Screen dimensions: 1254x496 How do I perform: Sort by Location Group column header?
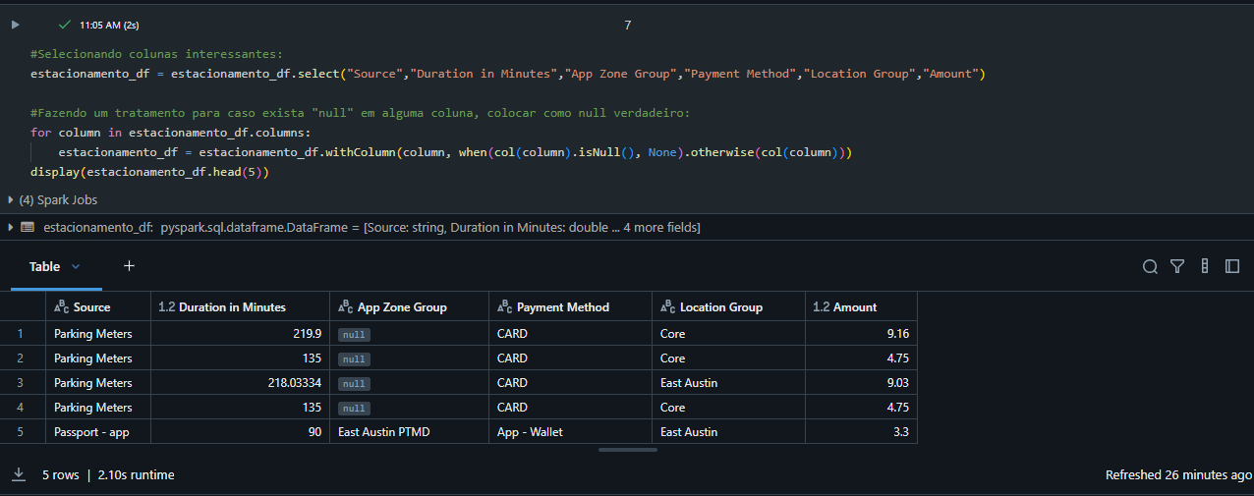pyautogui.click(x=728, y=306)
